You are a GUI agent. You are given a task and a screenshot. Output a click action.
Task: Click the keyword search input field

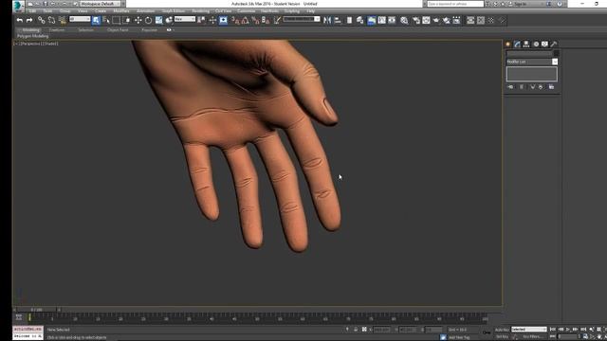pyautogui.click(x=455, y=4)
